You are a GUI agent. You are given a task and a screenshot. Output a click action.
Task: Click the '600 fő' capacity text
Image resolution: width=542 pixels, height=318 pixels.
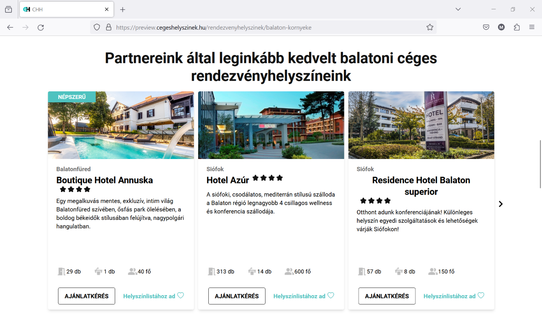[303, 271]
